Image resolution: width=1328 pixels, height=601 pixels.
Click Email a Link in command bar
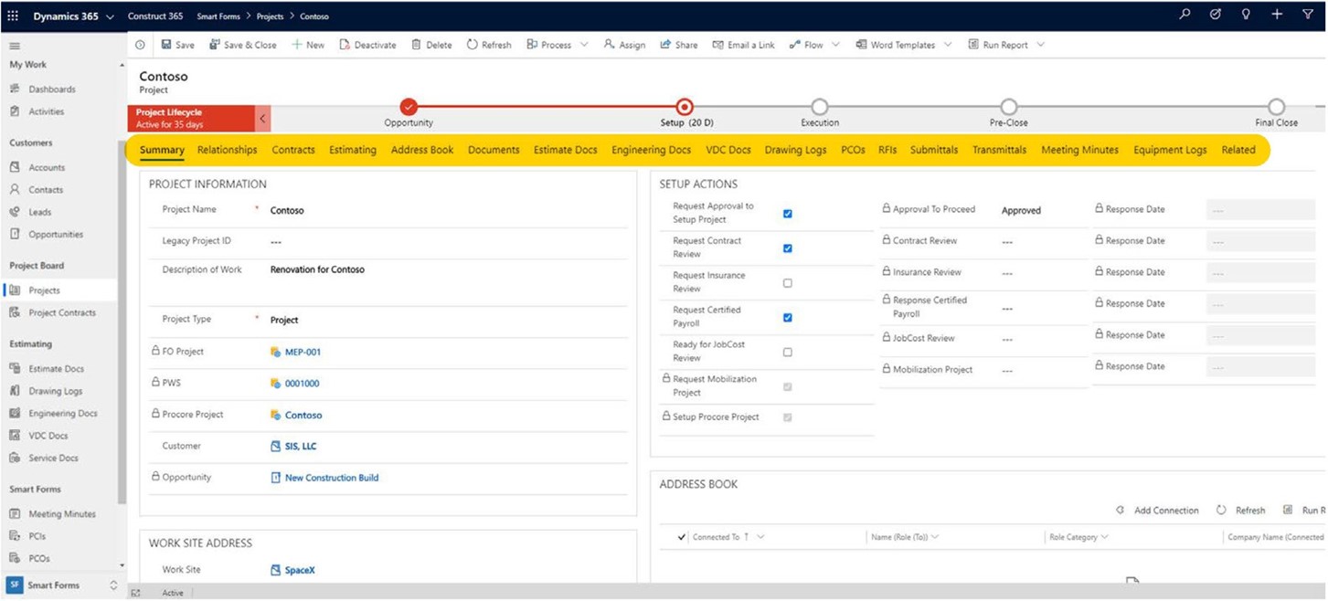coord(744,45)
